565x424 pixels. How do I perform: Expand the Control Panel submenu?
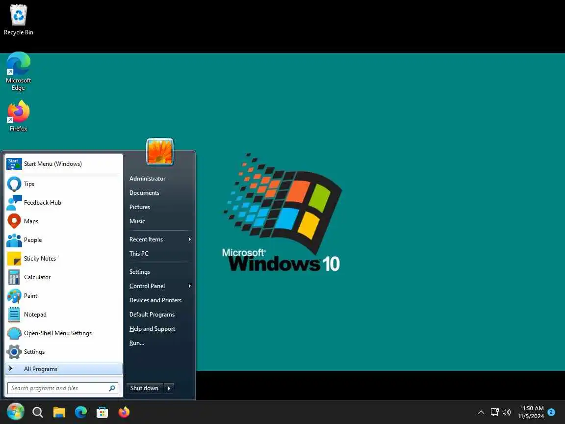pyautogui.click(x=159, y=286)
